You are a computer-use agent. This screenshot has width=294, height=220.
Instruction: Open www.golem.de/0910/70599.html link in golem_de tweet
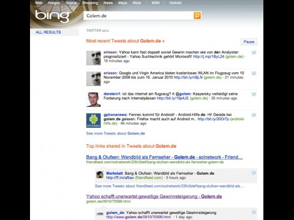(138, 217)
